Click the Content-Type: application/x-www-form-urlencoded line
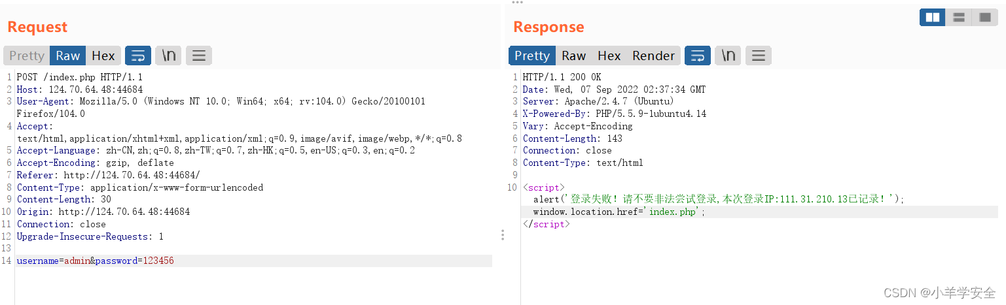1006x305 pixels. (x=140, y=187)
